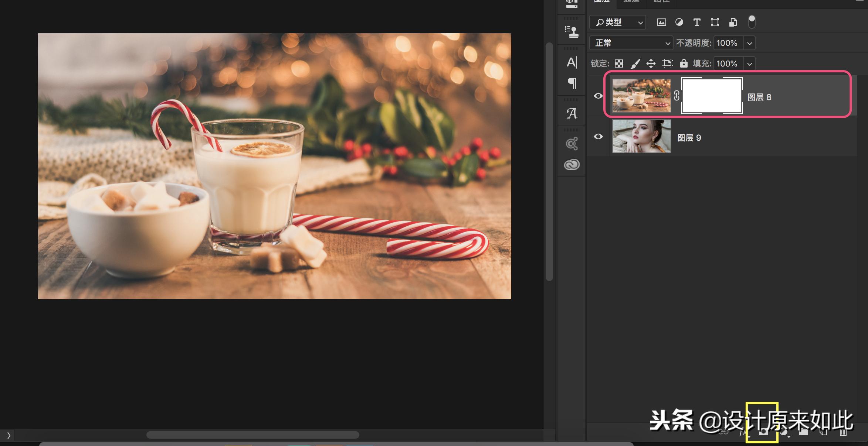The height and width of the screenshot is (446, 868).
Task: Filter layers by shape type
Action: coord(715,23)
